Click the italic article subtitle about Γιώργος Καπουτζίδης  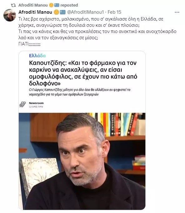pyautogui.click(x=80, y=92)
